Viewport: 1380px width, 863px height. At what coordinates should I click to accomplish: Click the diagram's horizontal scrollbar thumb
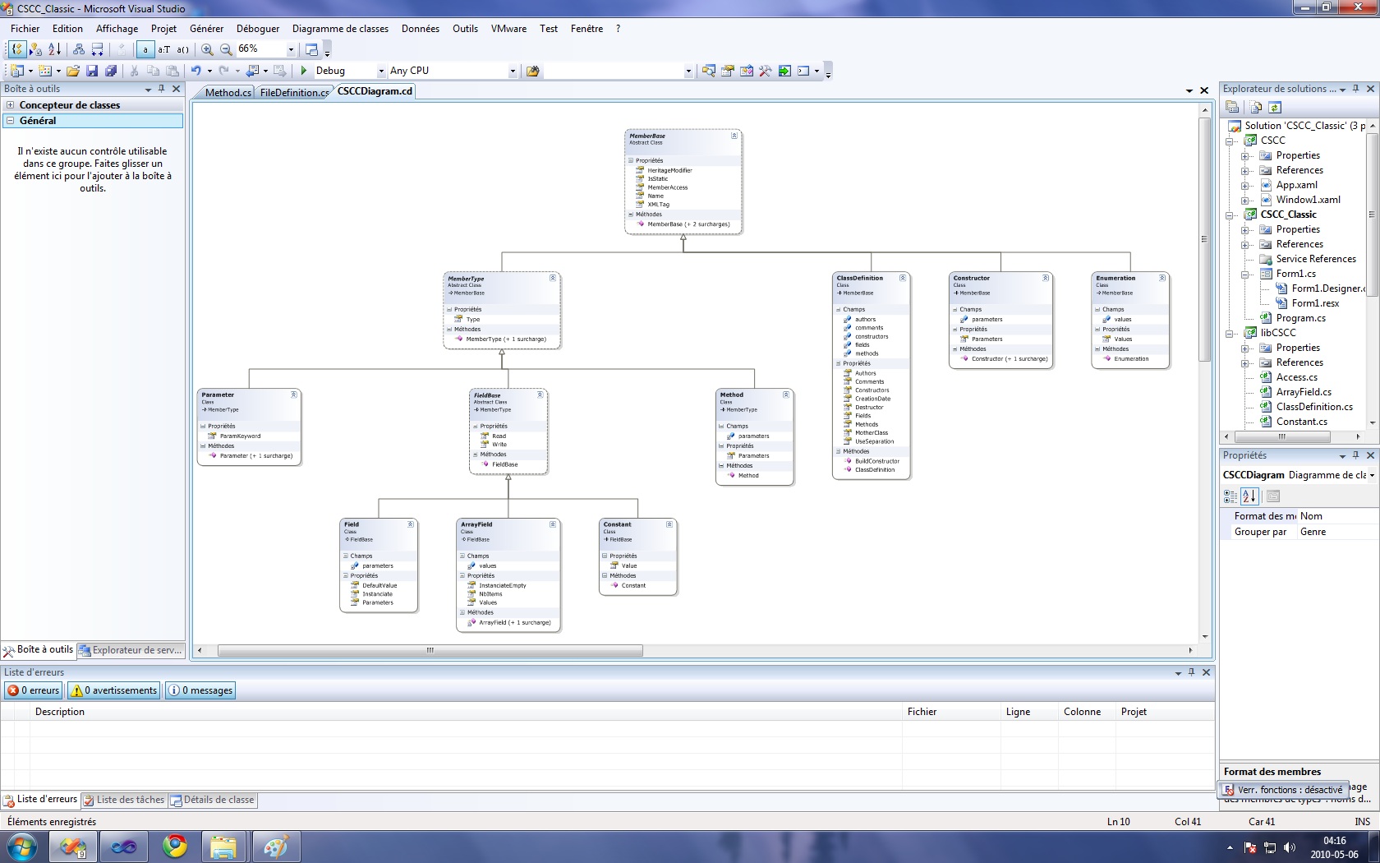coord(430,650)
